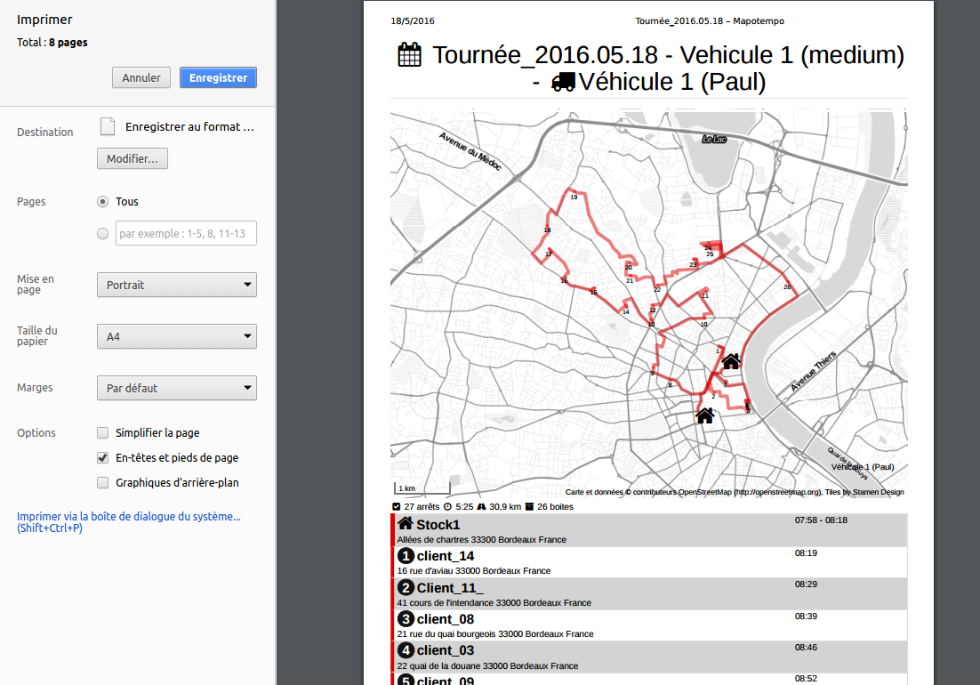Image resolution: width=980 pixels, height=685 pixels.
Task: Click the document icon next to Destination
Action: coord(108,126)
